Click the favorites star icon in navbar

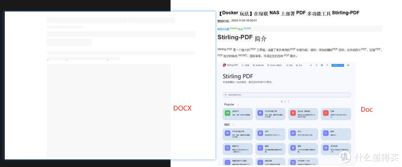311,65
